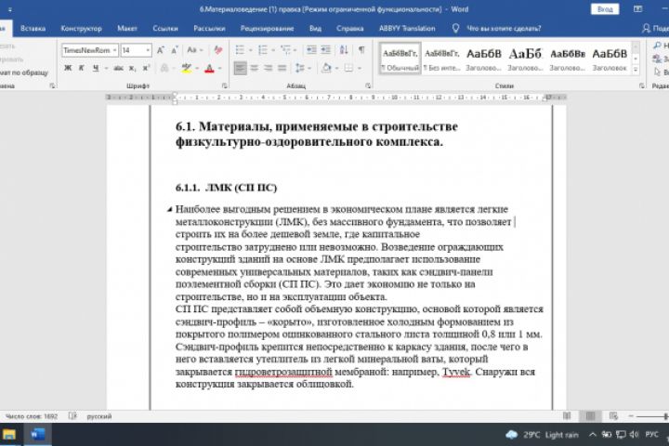Image resolution: width=669 pixels, height=446 pixels.
Task: Open the font size dropdown
Action: click(148, 50)
